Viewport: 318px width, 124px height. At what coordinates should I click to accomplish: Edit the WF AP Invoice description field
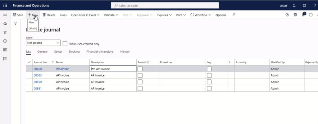point(113,69)
